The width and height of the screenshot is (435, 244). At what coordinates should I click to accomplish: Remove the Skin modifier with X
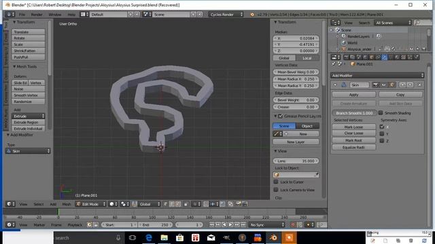pyautogui.click(x=419, y=85)
